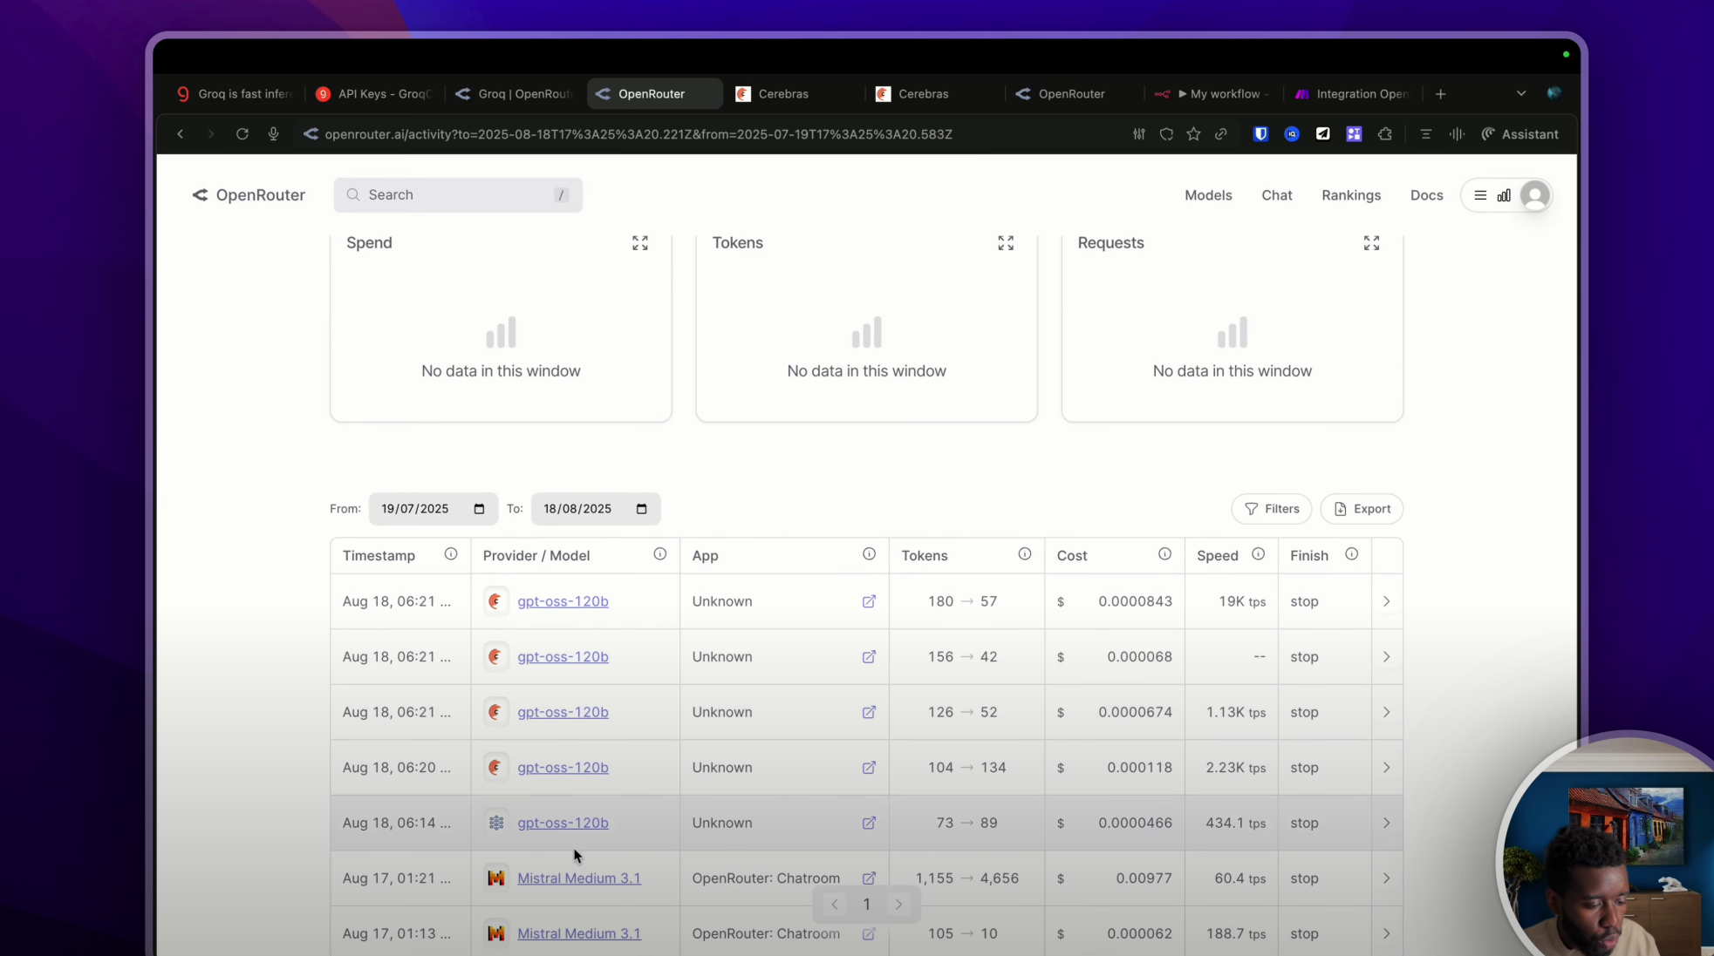Screen dimensions: 1714x956
Task: Click the hamburger menu icon in header
Action: tap(1480, 195)
